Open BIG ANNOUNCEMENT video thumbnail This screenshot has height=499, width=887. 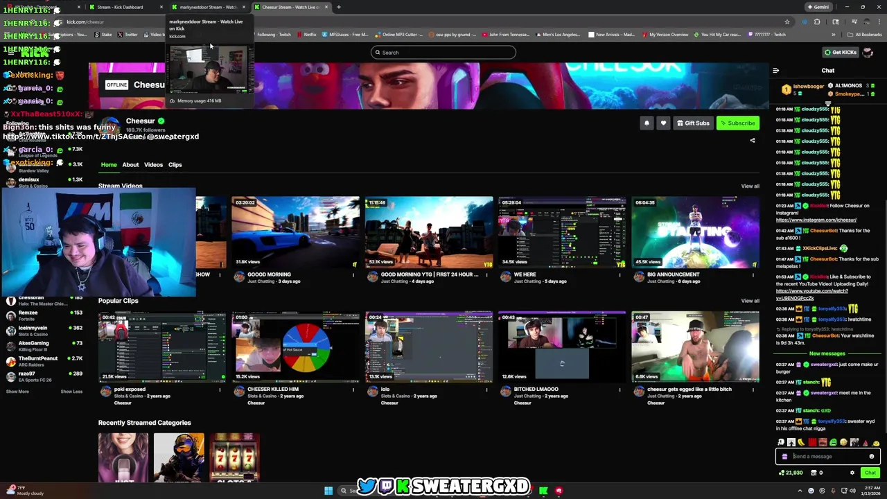click(x=695, y=233)
